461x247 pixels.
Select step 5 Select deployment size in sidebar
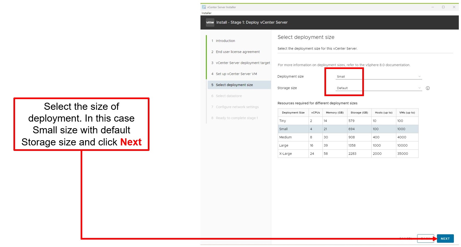pos(239,85)
